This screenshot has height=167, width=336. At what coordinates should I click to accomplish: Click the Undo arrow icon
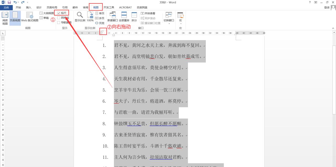pyautogui.click(x=15, y=2)
